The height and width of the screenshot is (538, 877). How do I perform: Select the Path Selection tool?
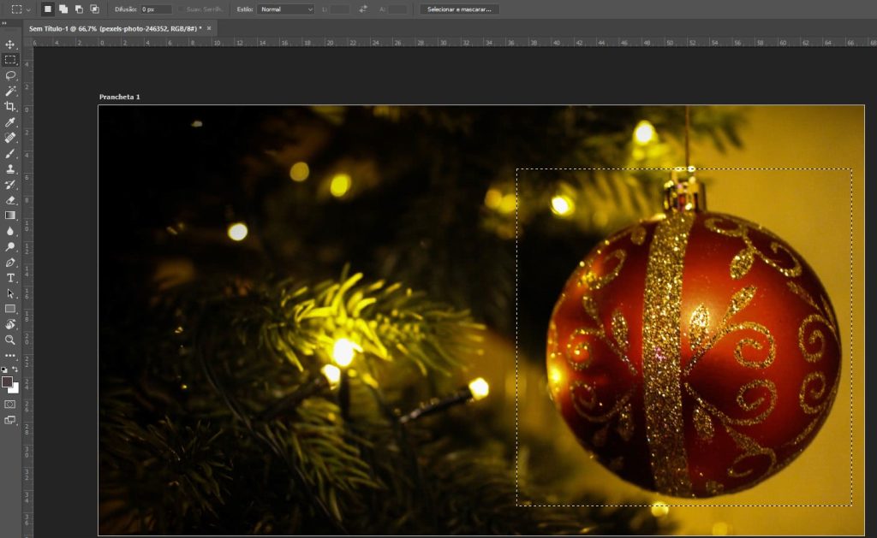coord(10,293)
